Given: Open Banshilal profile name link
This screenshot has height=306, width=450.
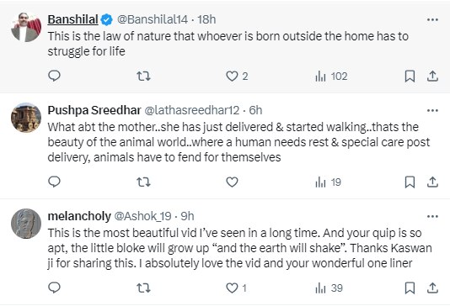Looking at the screenshot, I should click(73, 19).
